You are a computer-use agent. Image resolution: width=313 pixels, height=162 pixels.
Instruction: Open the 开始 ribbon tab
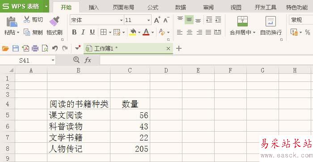tap(66, 8)
